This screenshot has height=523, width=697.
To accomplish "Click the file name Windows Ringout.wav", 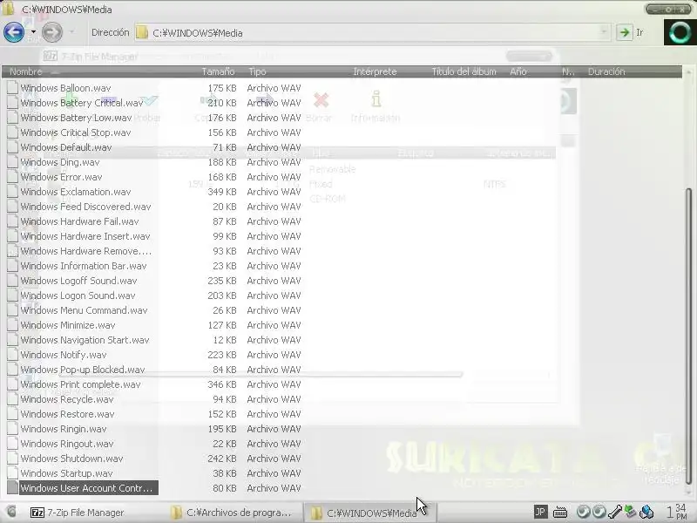I will 67,444.
